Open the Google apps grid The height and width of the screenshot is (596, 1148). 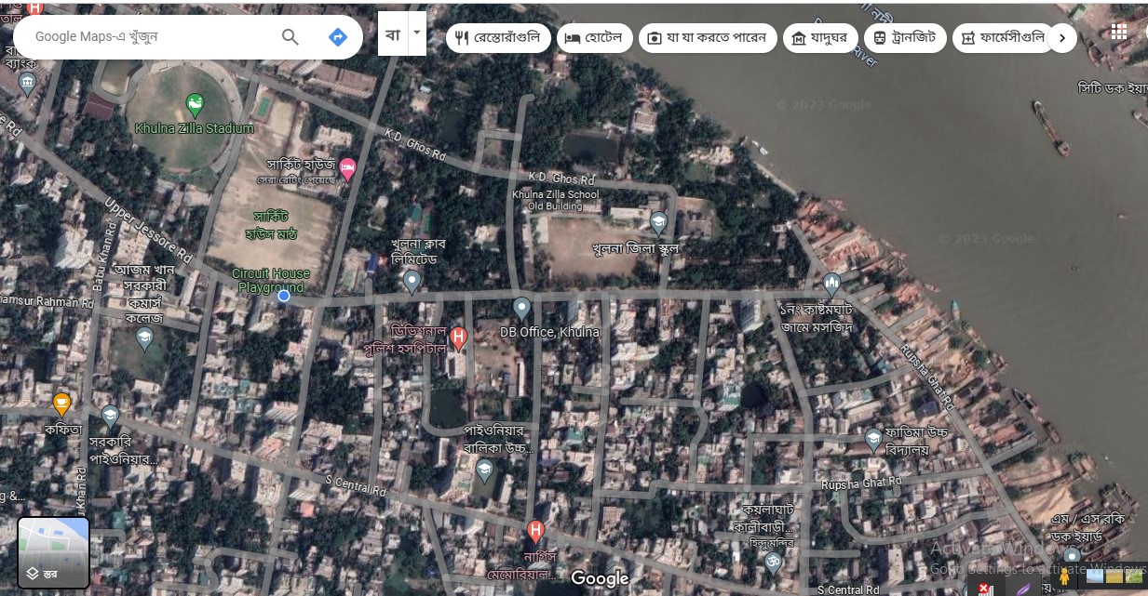[x=1118, y=32]
